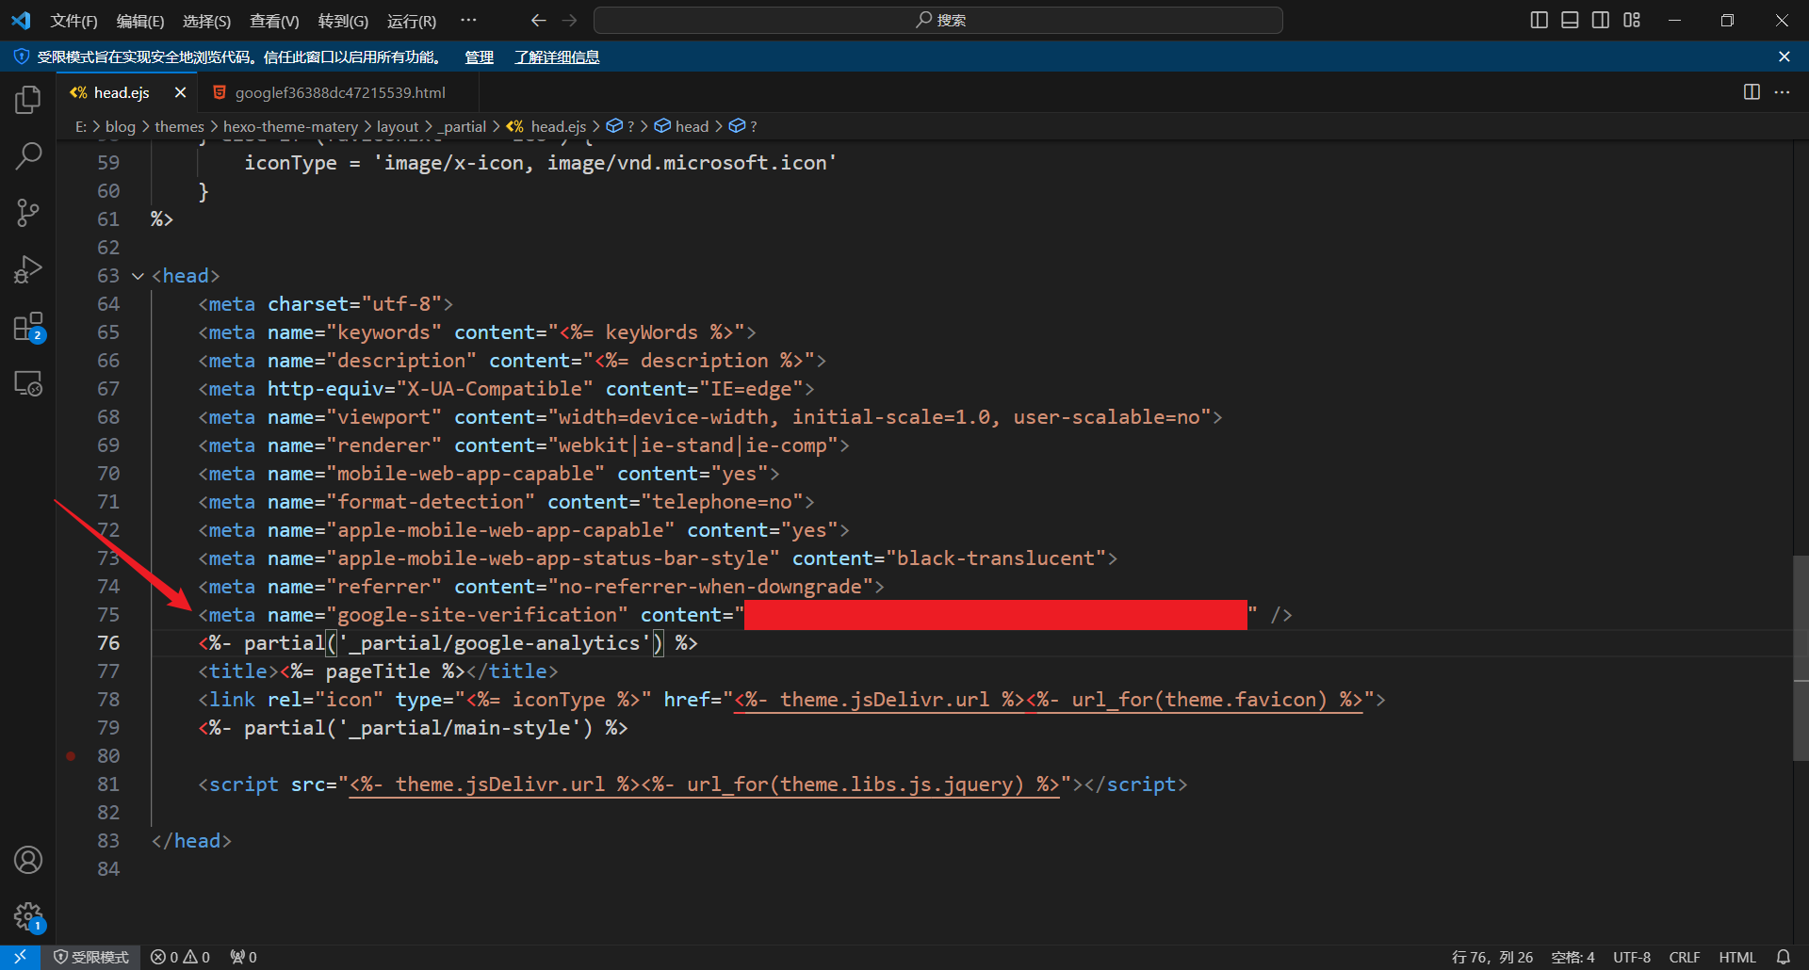Switch to googlef36388dc47215539.html tab
The width and height of the screenshot is (1809, 970).
(339, 92)
